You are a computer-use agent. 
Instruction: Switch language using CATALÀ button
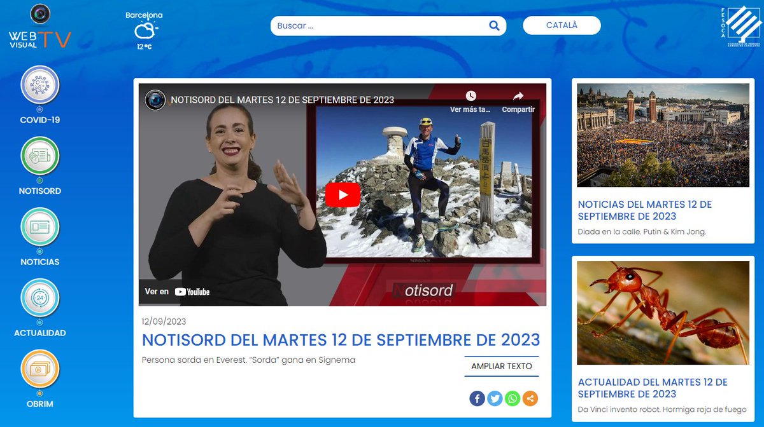[x=562, y=25]
